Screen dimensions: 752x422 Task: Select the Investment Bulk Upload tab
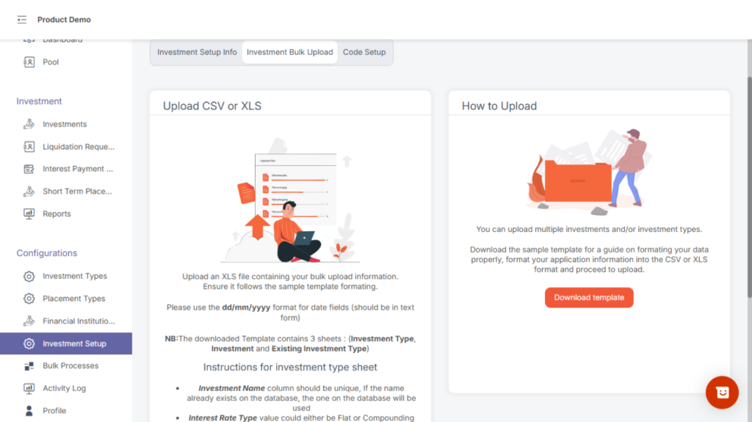289,53
